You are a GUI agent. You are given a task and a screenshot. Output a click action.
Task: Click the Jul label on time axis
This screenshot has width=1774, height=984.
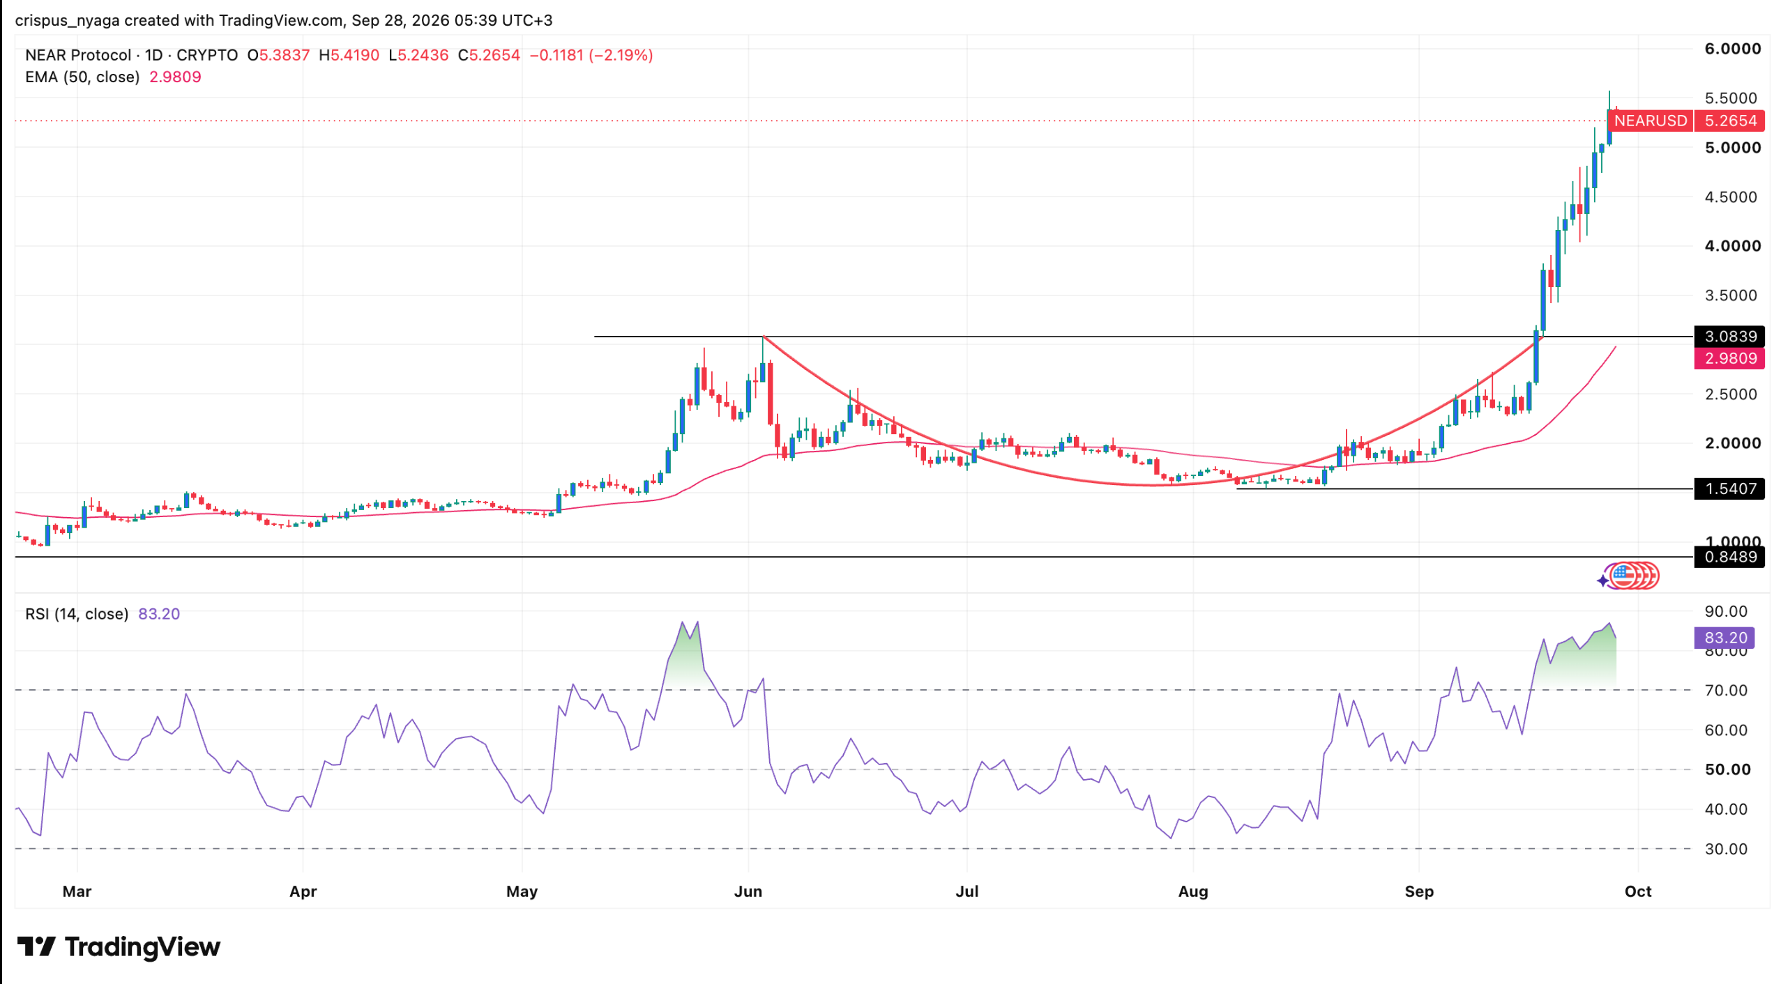pos(968,892)
